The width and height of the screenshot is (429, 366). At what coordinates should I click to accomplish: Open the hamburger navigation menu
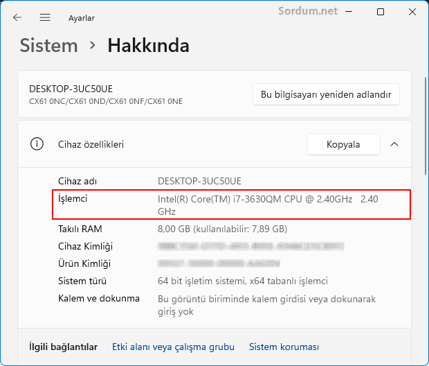(x=45, y=17)
